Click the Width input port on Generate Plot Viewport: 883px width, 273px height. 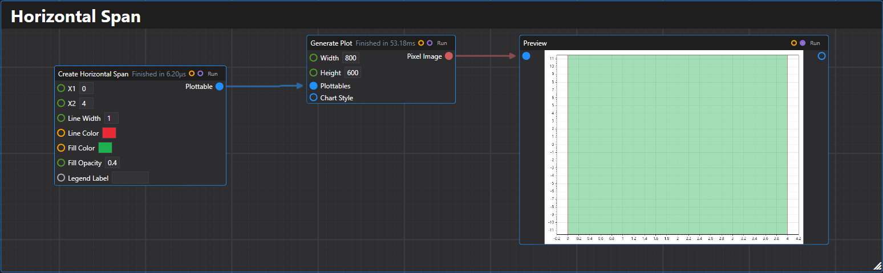313,58
